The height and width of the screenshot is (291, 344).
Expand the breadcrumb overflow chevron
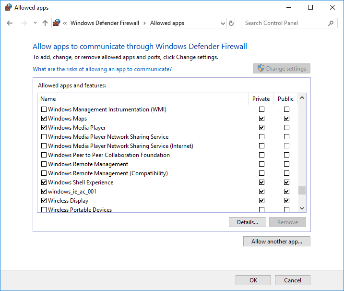click(x=65, y=23)
